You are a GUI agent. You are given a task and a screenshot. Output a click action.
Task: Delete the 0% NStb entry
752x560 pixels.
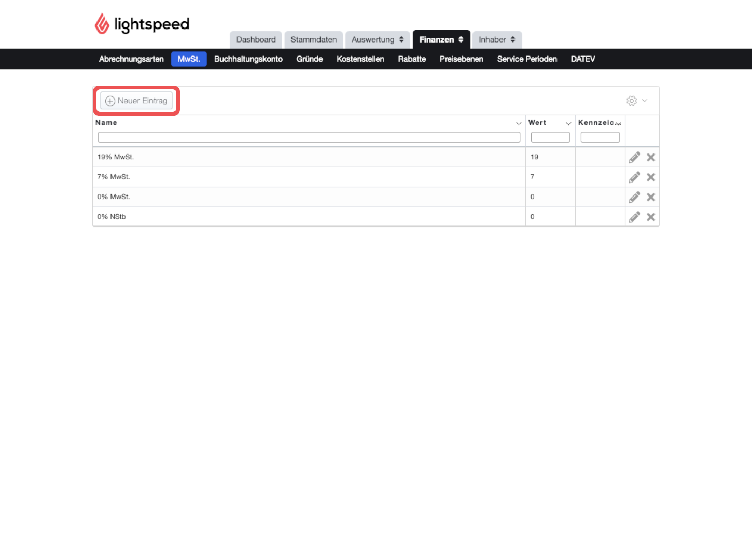point(651,217)
